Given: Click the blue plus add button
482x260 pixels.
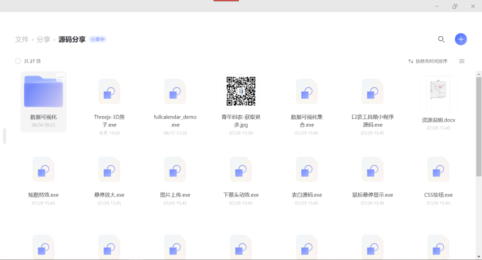Looking at the screenshot, I should click(x=461, y=39).
